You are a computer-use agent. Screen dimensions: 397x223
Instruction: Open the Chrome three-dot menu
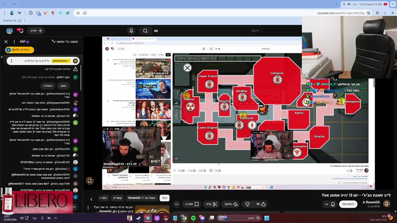coord(4,13)
